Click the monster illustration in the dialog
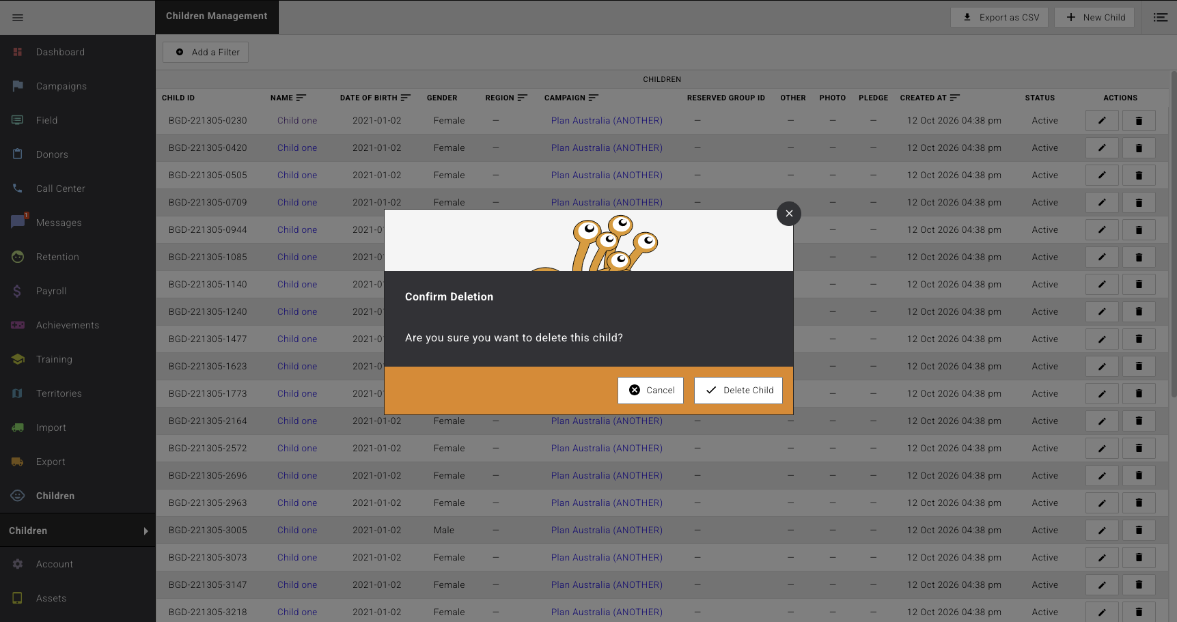This screenshot has width=1177, height=622. pyautogui.click(x=594, y=243)
